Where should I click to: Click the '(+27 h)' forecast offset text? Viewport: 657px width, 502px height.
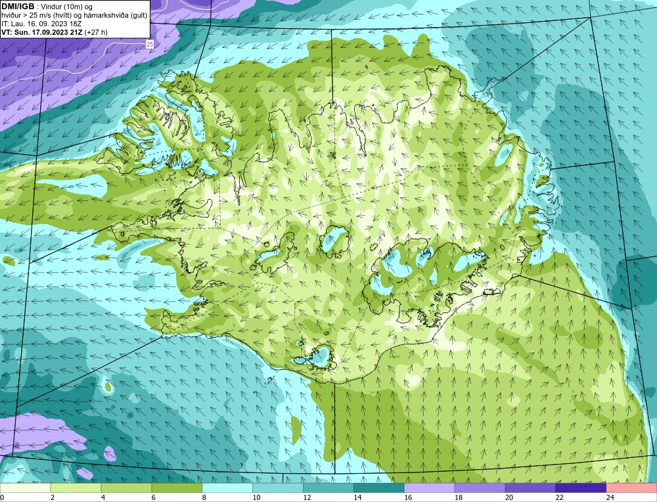pos(96,32)
